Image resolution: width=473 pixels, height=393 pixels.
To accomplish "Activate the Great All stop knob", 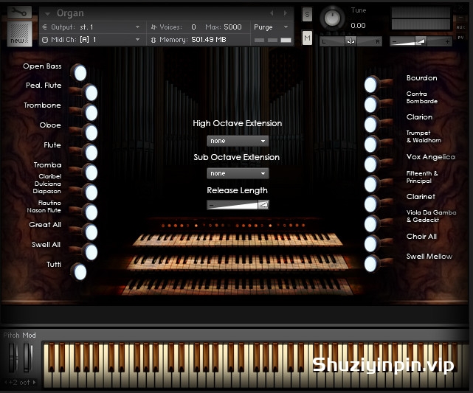I will point(91,232).
